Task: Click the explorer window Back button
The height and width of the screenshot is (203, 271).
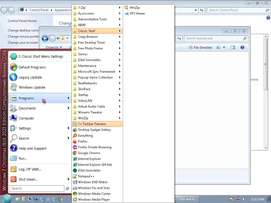Action: click(45, 38)
